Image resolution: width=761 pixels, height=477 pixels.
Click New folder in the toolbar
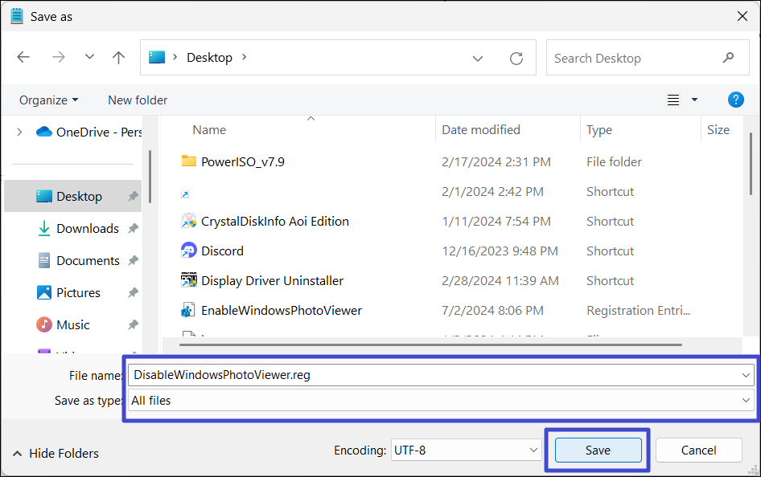[x=138, y=100]
